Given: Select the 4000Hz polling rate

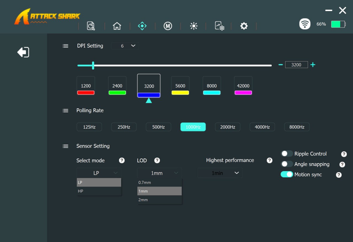Looking at the screenshot, I should click(x=262, y=127).
